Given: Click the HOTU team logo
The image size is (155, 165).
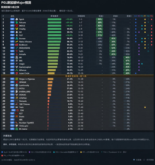Looking at the screenshot, I should [17, 88].
